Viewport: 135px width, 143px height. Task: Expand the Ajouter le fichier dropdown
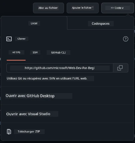(x=83, y=8)
